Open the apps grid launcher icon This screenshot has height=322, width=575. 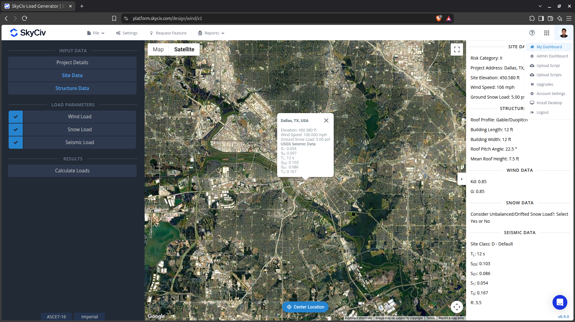pyautogui.click(x=547, y=33)
